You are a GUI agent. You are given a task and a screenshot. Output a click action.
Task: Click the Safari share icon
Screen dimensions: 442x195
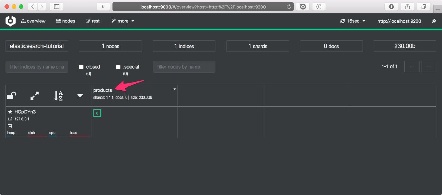[407, 7]
